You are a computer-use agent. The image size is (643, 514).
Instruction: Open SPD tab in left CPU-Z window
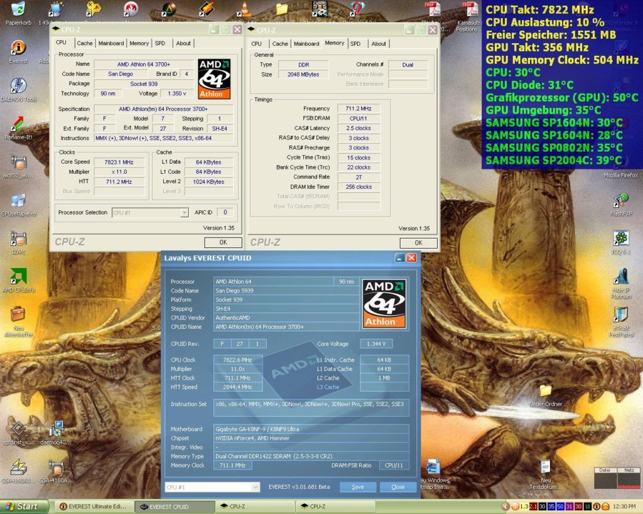(x=160, y=43)
